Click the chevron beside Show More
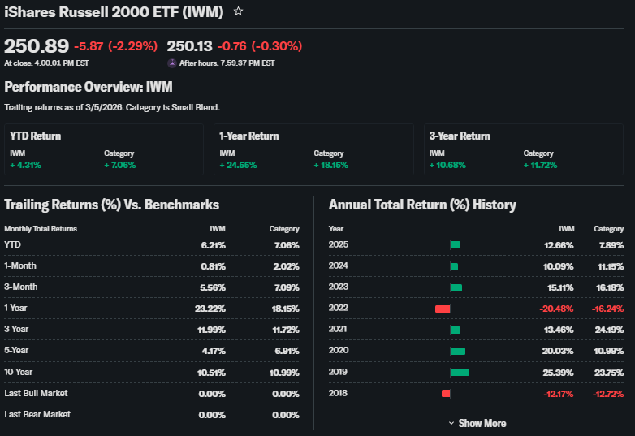Viewport: 635px width, 436px height. [x=451, y=423]
